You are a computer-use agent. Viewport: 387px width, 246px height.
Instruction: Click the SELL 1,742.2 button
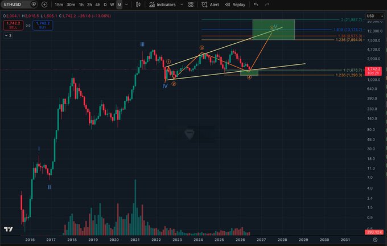tap(13, 25)
